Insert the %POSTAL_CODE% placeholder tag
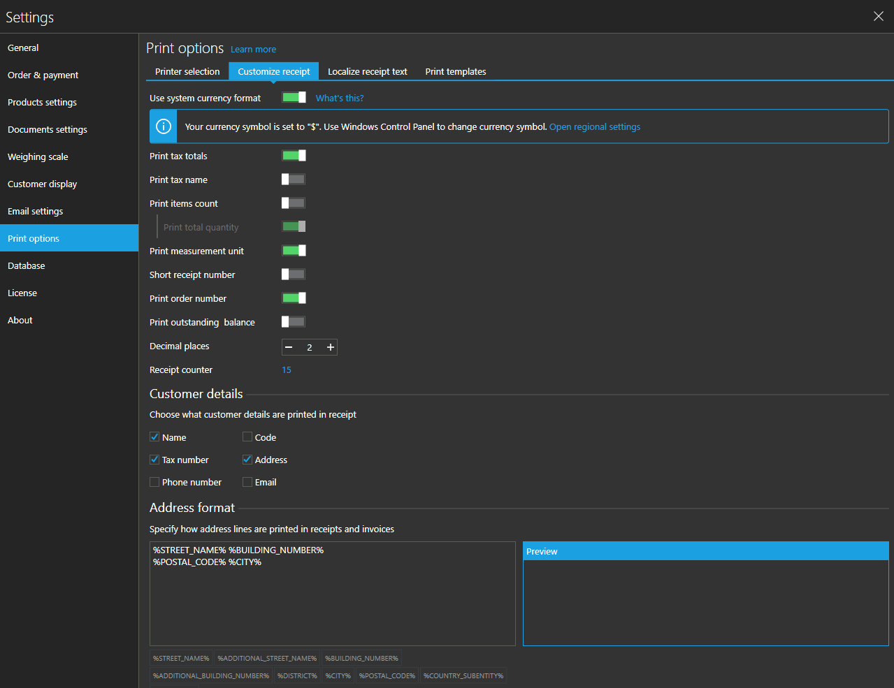 pos(387,675)
